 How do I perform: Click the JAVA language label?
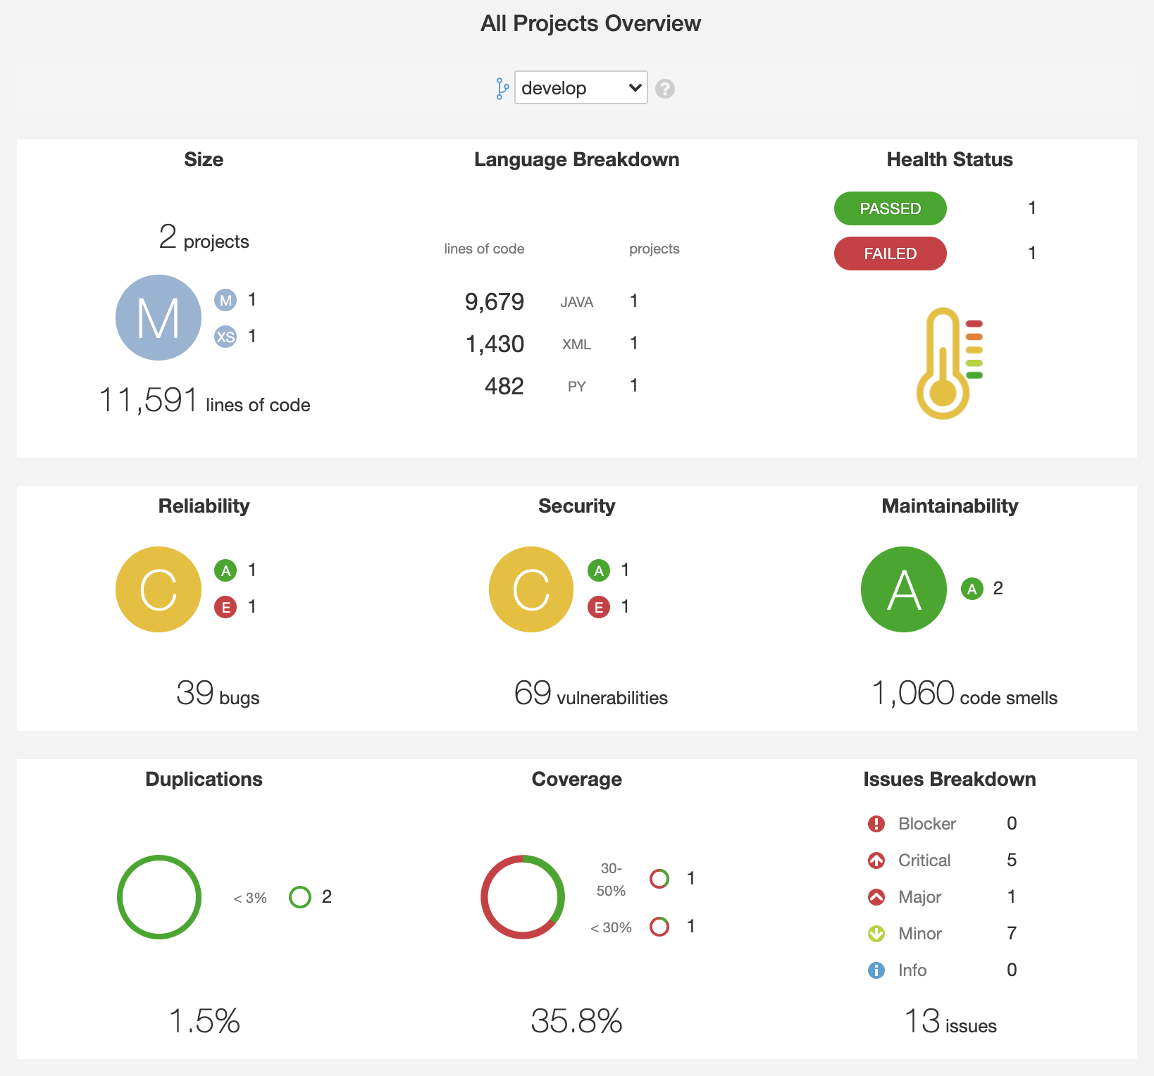pos(576,303)
